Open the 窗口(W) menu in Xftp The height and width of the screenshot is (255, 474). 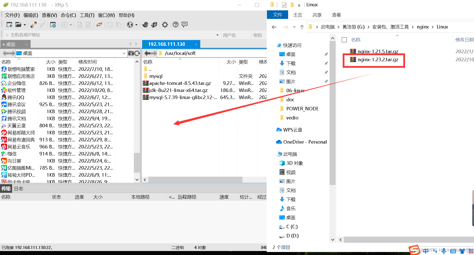tap(106, 15)
